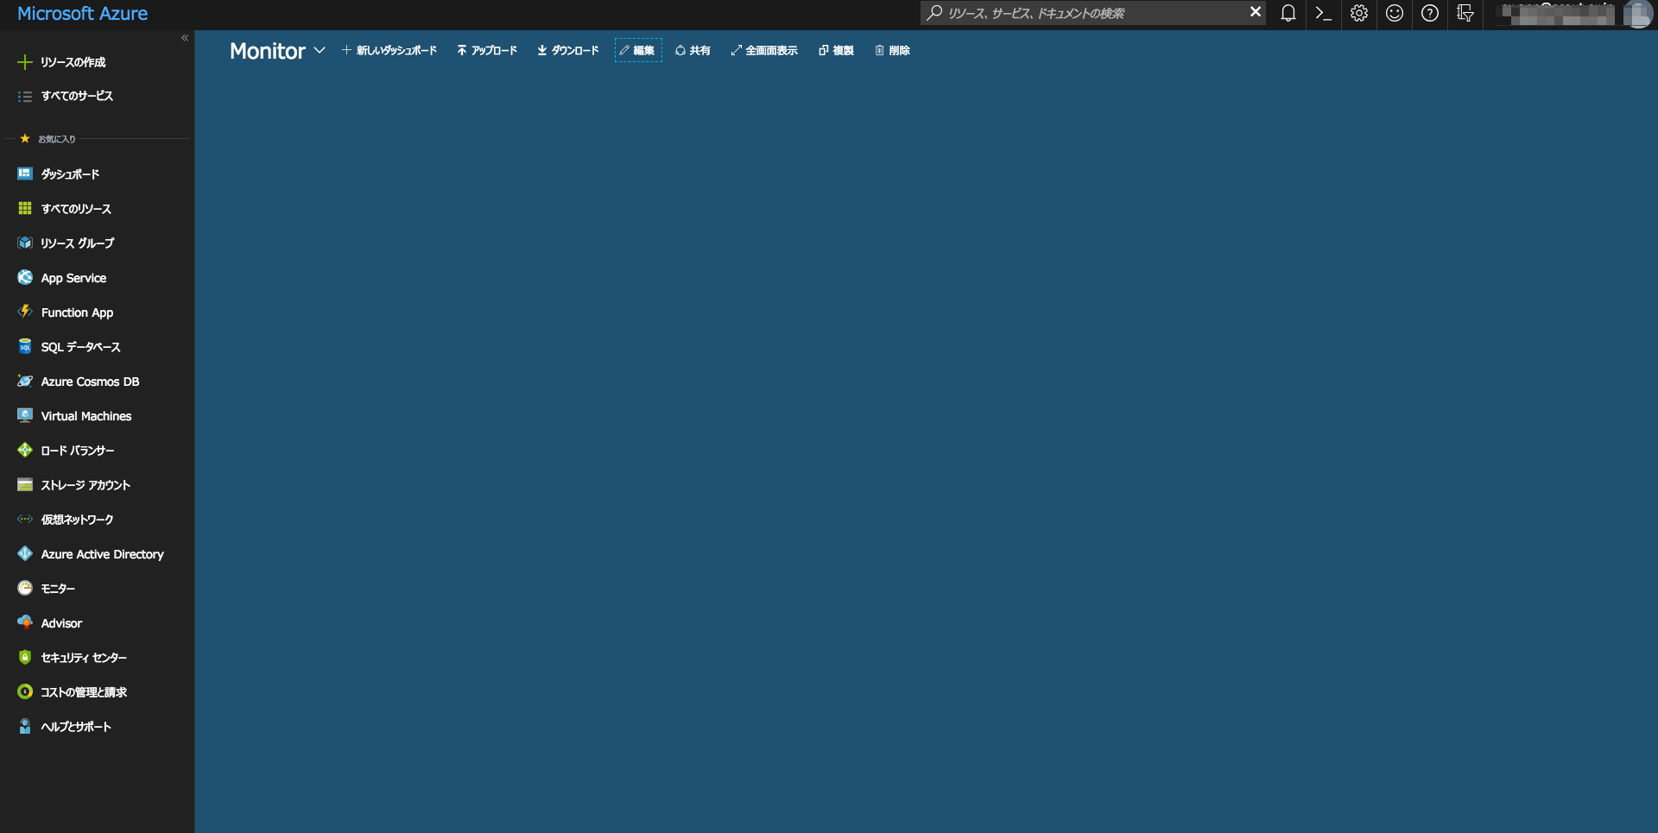
Task: Click the feedback smiley icon
Action: [1395, 13]
